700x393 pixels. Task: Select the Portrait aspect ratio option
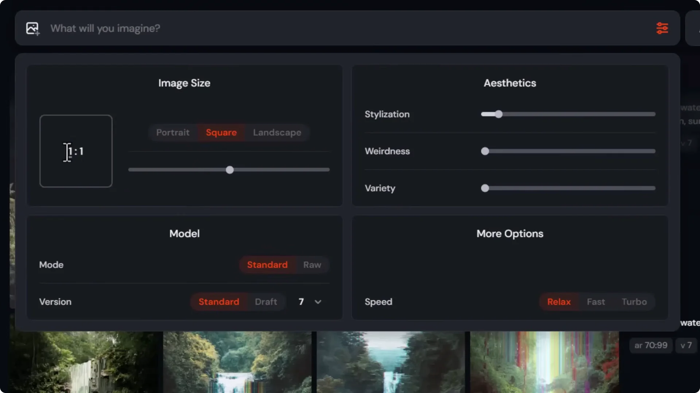pos(173,132)
